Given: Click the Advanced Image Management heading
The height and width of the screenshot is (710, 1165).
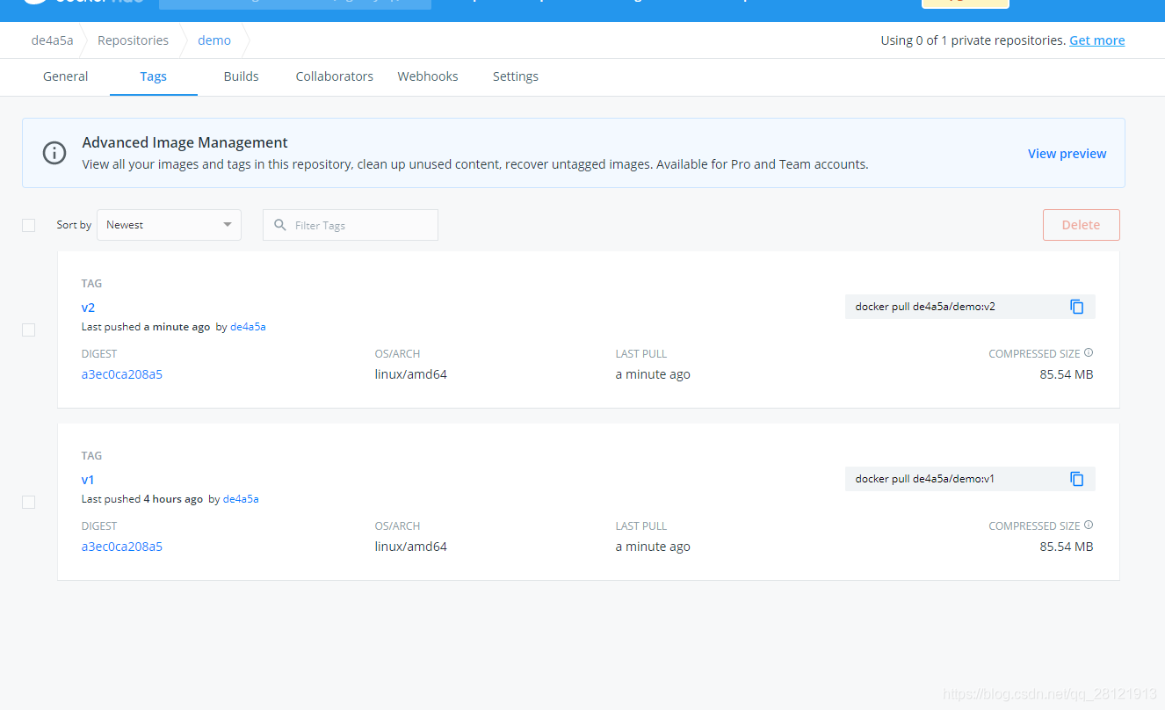Looking at the screenshot, I should coord(185,142).
